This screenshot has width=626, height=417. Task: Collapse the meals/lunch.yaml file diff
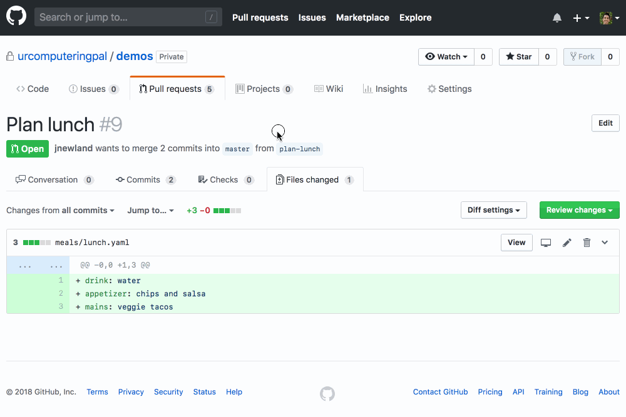[605, 243]
